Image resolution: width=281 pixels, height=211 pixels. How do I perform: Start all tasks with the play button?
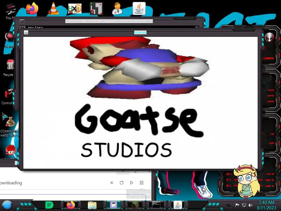(x=131, y=183)
